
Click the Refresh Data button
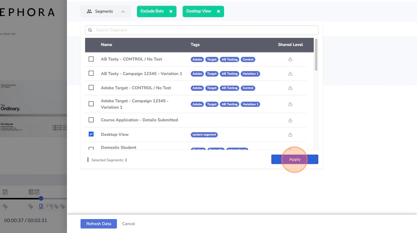click(99, 224)
